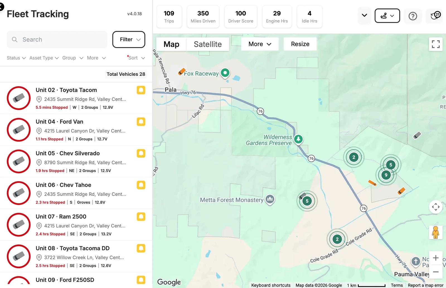
Task: Click the Unit 02 vehicle status circle icon
Action: tap(19, 98)
